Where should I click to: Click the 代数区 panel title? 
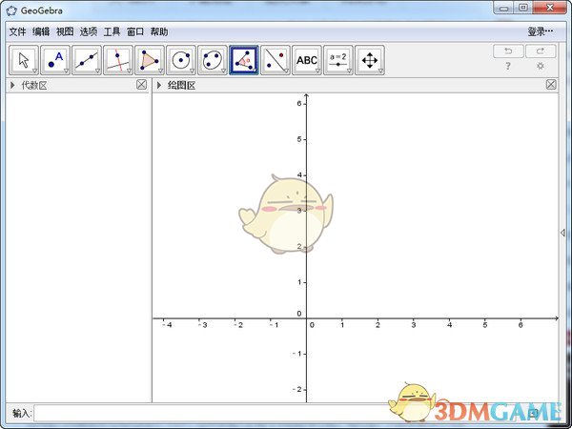[x=34, y=86]
